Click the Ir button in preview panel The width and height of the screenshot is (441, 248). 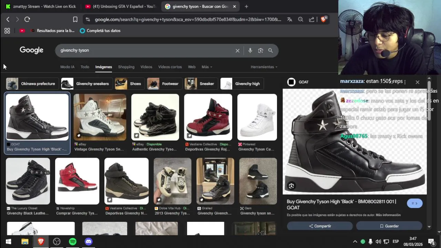click(x=414, y=203)
